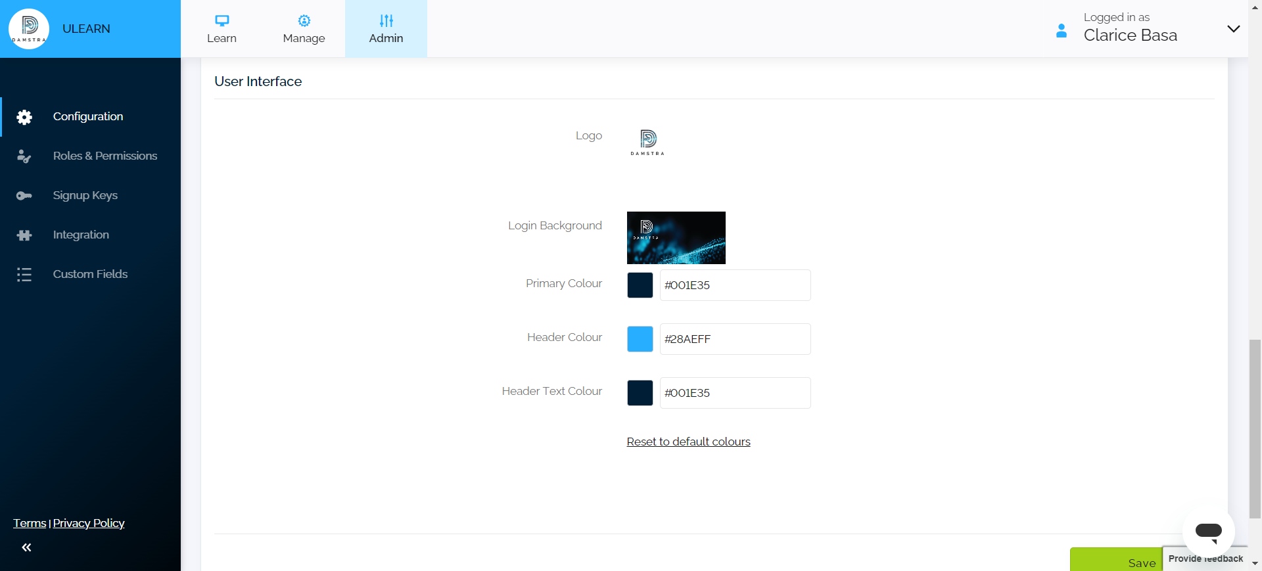Click the Configuration gear icon in sidebar
Viewport: 1262px width, 571px height.
[x=24, y=117]
